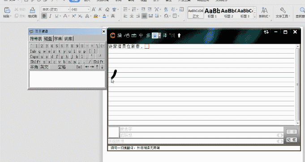
Task: Apply superscript with the X² icon
Action: click(x=74, y=16)
